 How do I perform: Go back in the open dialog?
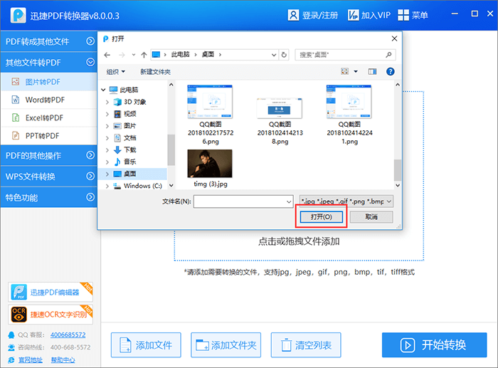coord(107,55)
